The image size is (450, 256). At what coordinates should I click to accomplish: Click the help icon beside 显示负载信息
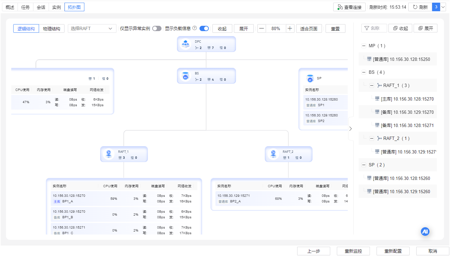[195, 28]
